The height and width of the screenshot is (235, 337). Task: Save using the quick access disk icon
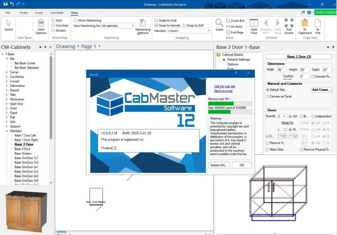5,4
